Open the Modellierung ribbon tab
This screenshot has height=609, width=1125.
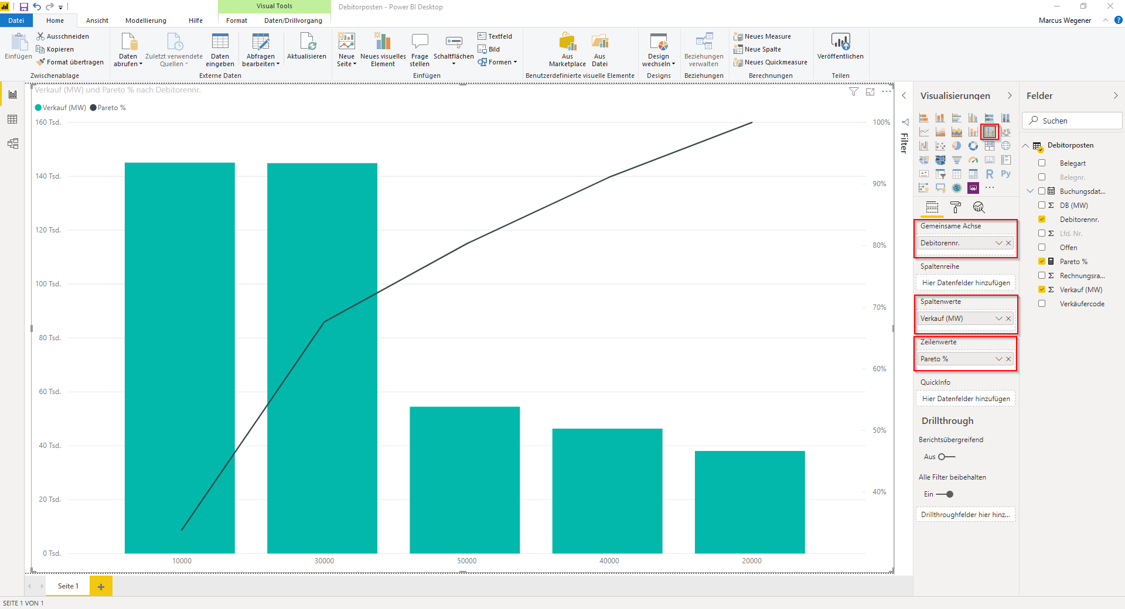[146, 20]
